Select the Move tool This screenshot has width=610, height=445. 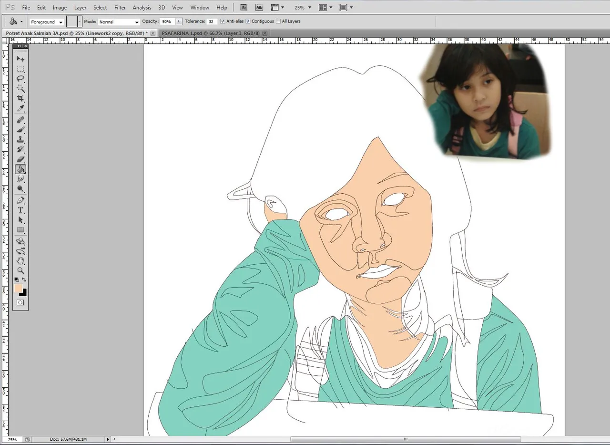tap(20, 59)
